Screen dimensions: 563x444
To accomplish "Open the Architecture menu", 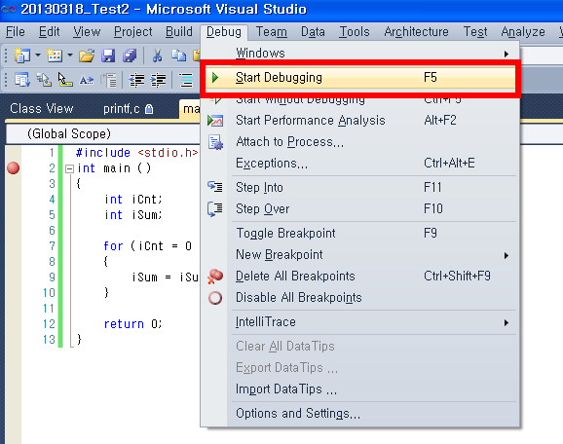I will point(417,32).
